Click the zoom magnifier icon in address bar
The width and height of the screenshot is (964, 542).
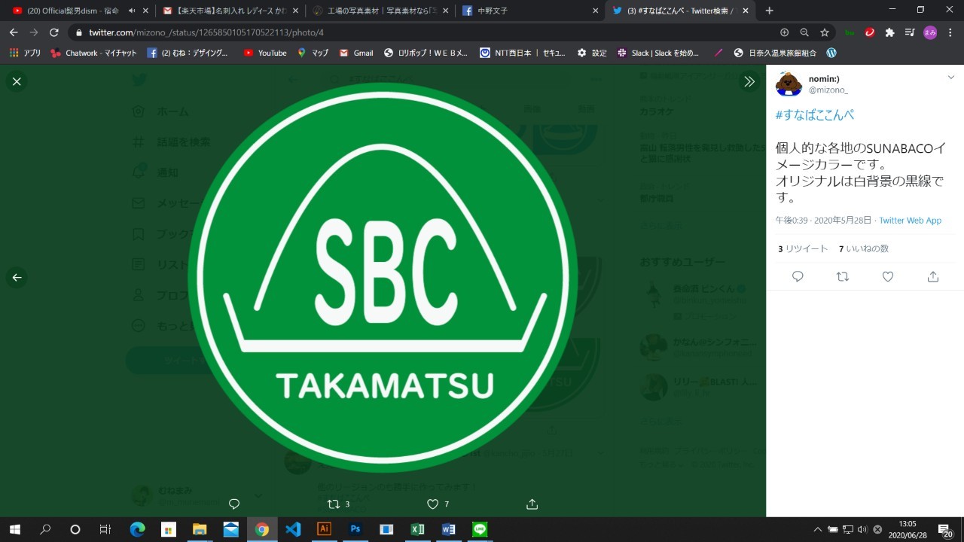[x=804, y=32]
